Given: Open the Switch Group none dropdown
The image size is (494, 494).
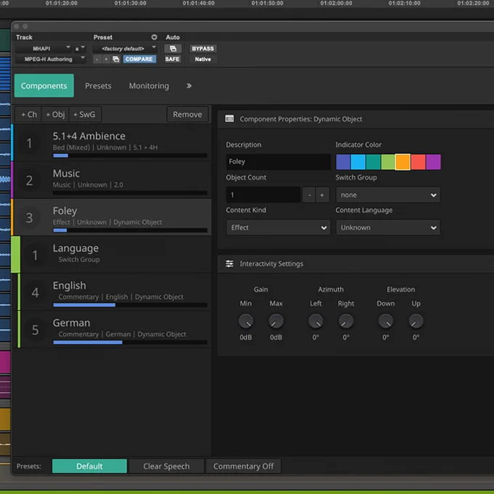Looking at the screenshot, I should [388, 195].
